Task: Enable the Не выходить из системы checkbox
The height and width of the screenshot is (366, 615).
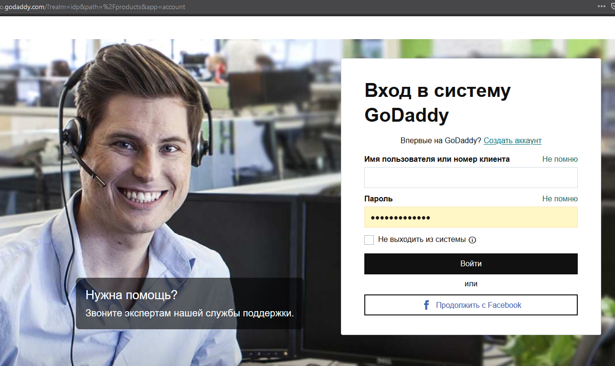Action: point(369,240)
